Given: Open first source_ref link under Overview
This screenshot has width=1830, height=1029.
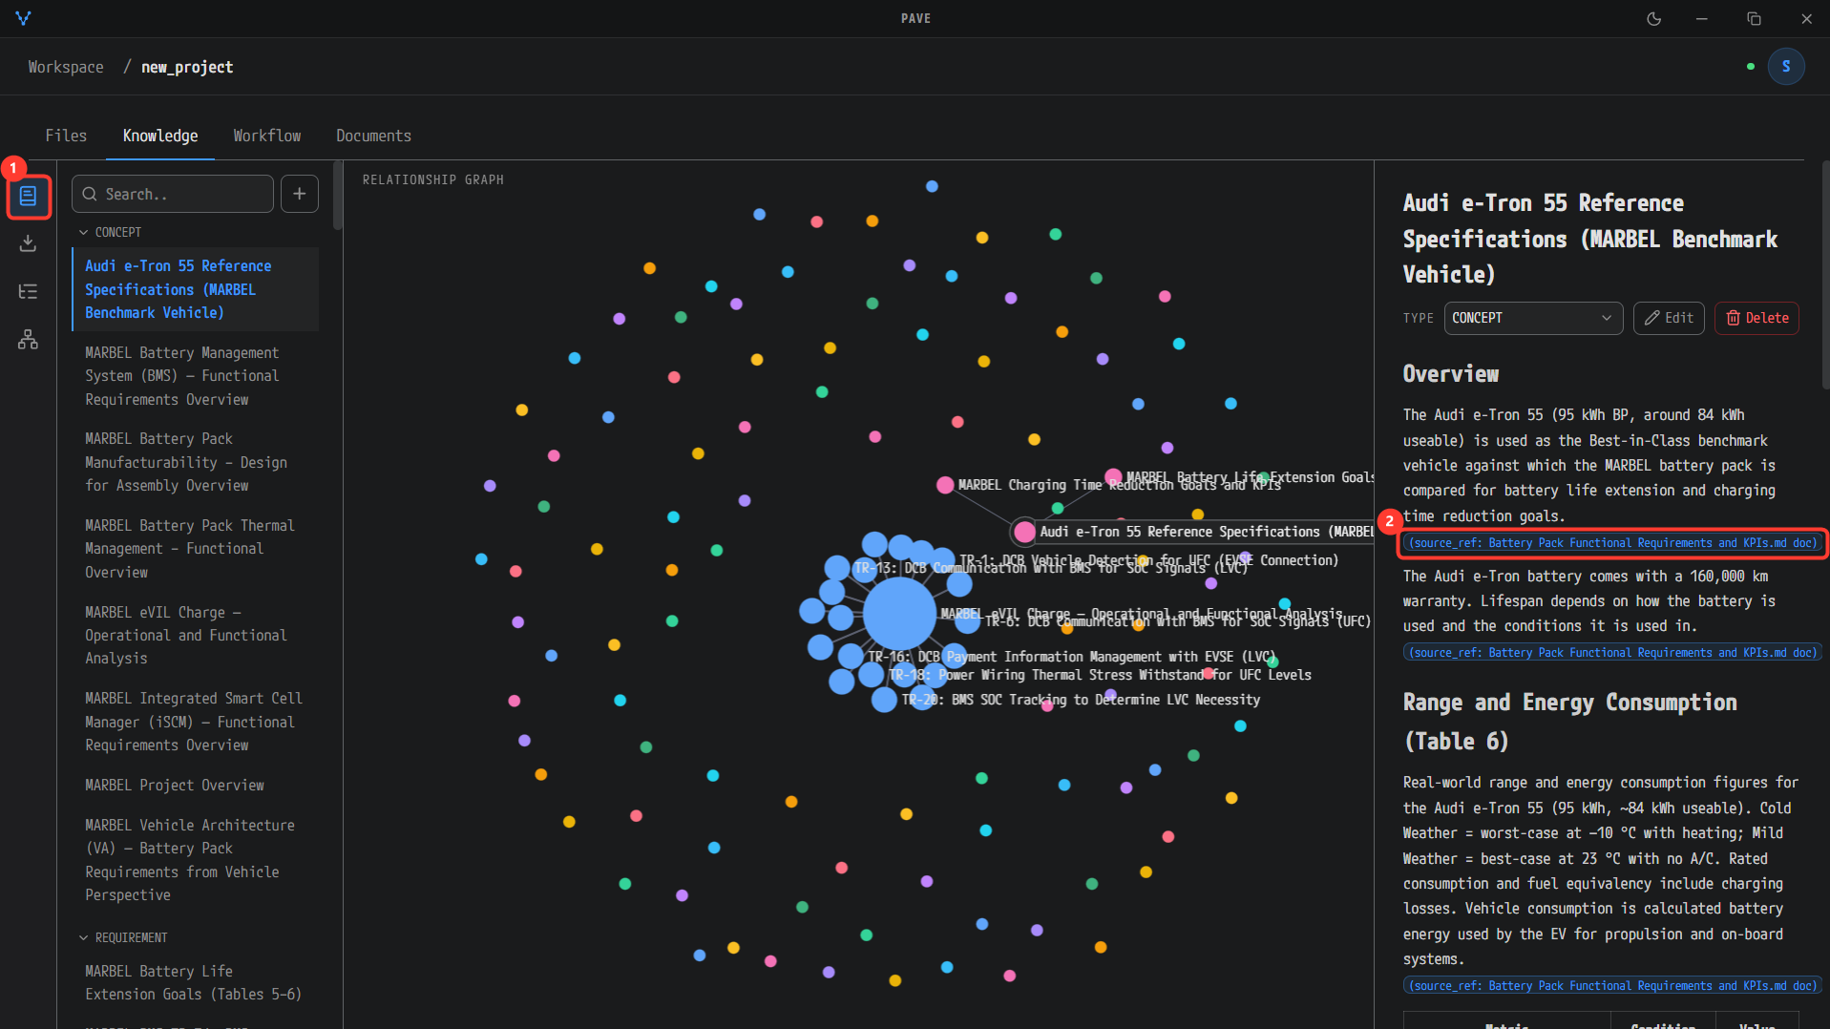Looking at the screenshot, I should coord(1612,543).
